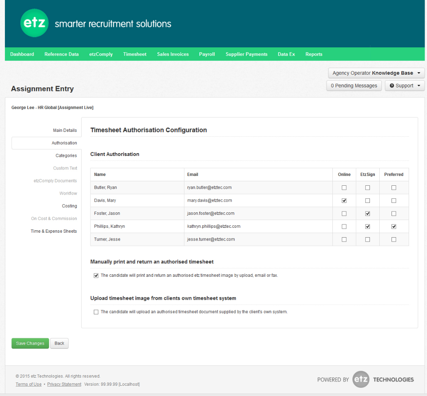The image size is (427, 396).
Task: Select the Workflow side tab
Action: pyautogui.click(x=69, y=193)
